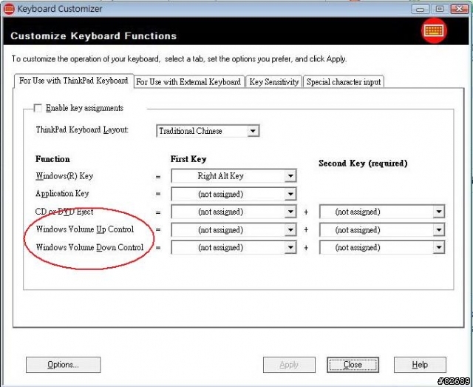The height and width of the screenshot is (387, 473).
Task: Click the Application Key function label
Action: (x=62, y=193)
